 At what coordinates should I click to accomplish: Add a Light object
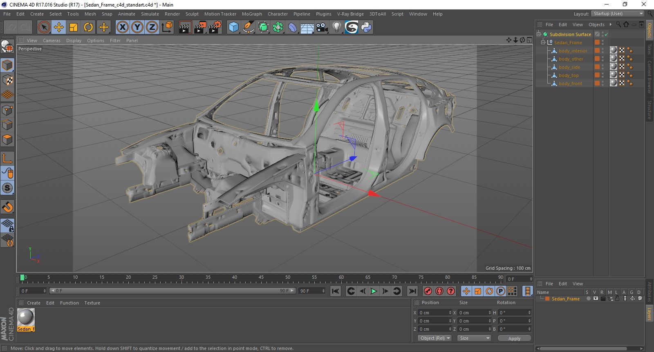pos(337,27)
